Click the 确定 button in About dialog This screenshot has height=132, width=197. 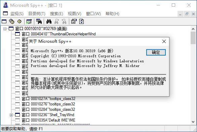tap(156, 52)
